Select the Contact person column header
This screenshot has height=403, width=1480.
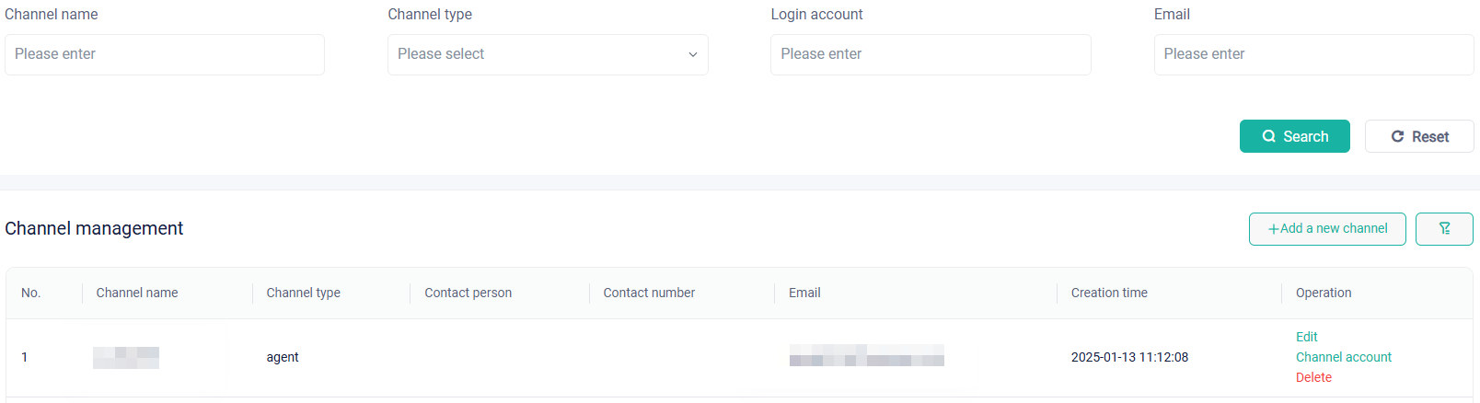coord(468,293)
